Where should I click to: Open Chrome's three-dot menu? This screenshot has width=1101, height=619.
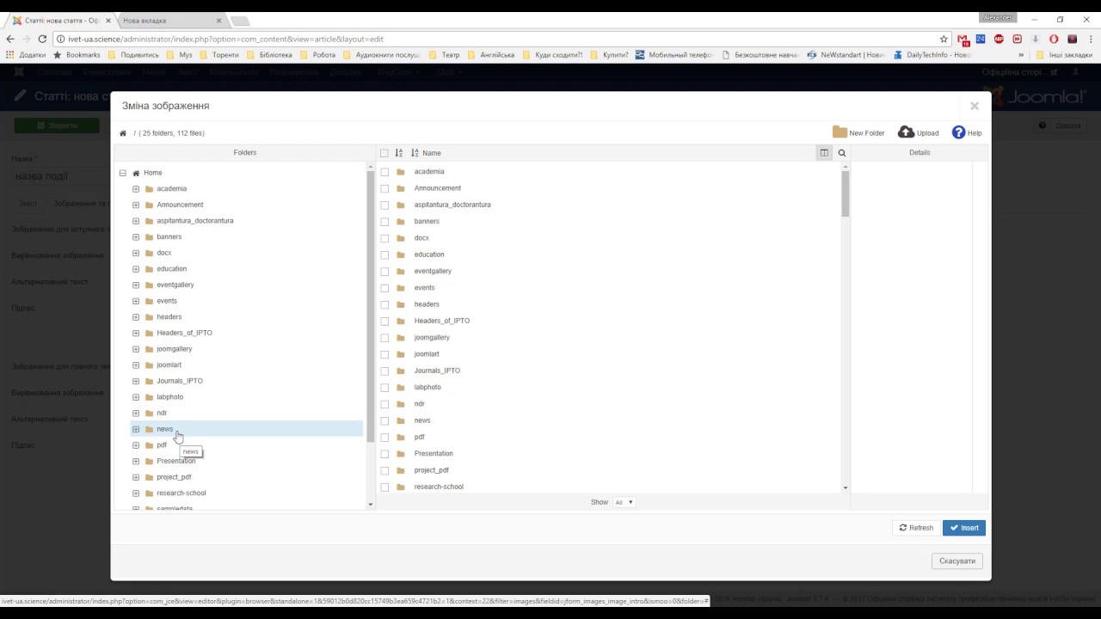pyautogui.click(x=1090, y=39)
